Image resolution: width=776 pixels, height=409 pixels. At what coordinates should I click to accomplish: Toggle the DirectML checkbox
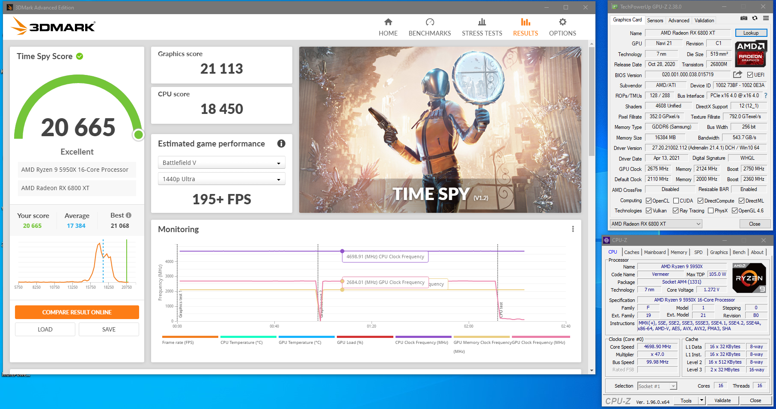[741, 201]
